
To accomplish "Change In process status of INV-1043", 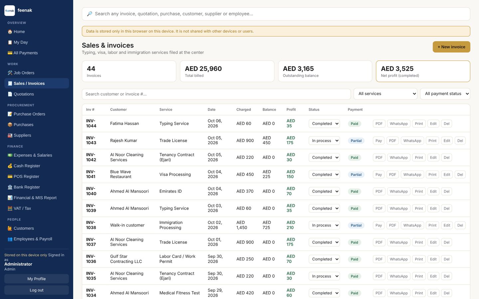I will coord(324,141).
